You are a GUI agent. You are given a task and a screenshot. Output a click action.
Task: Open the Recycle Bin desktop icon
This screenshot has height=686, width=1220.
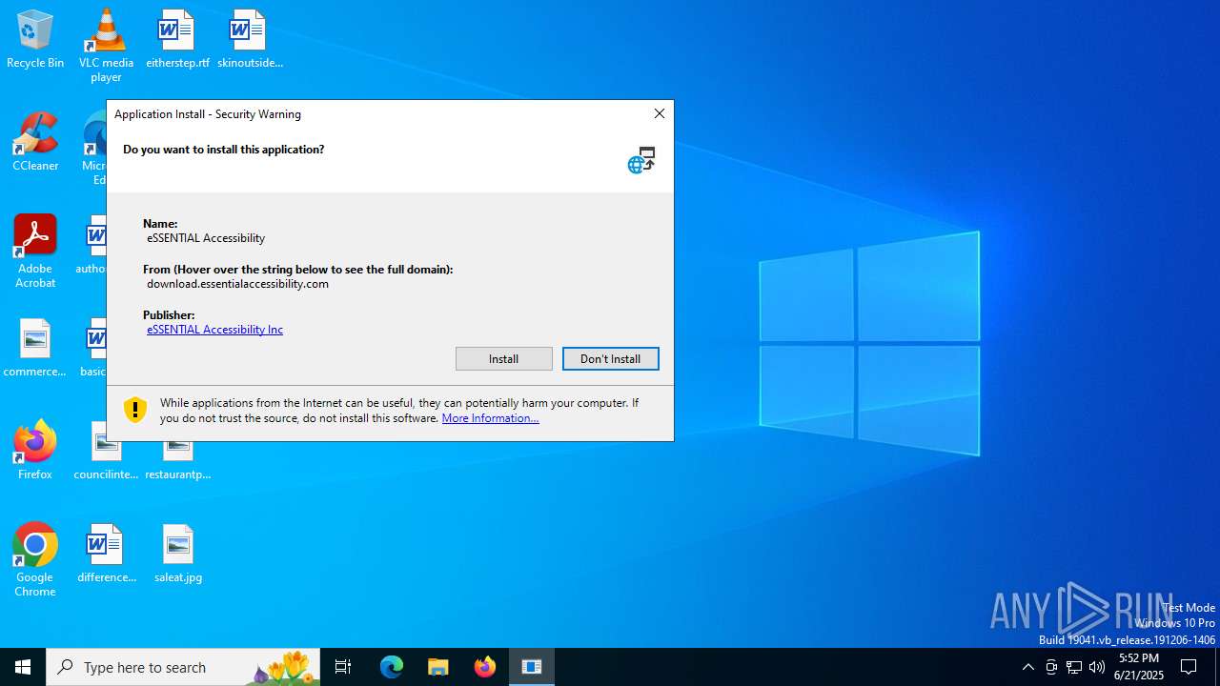[35, 40]
